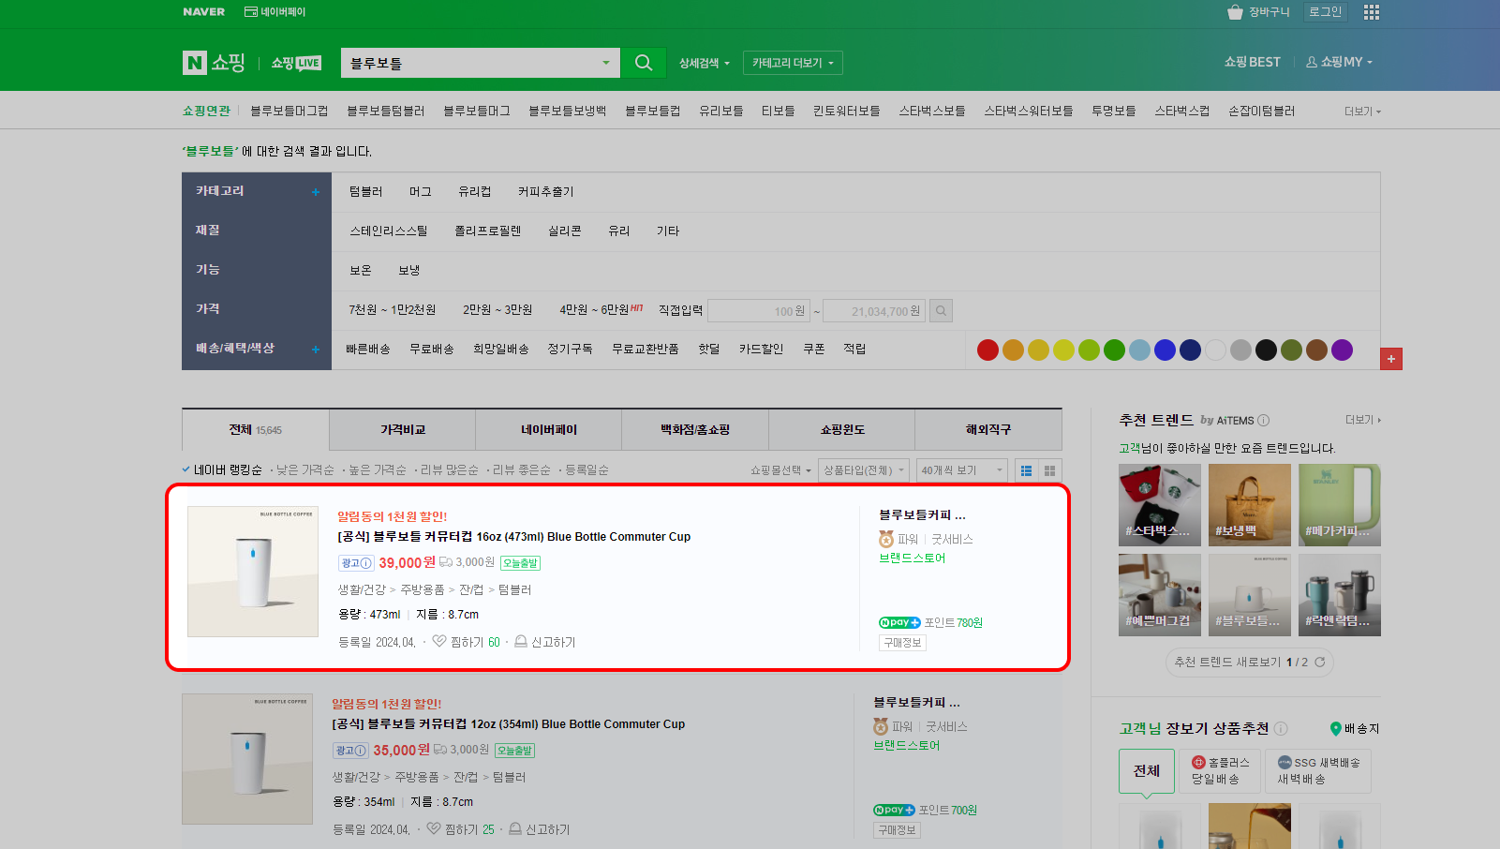Screen dimensions: 1500x849
Task: Expand category filter plus icon
Action: [316, 192]
